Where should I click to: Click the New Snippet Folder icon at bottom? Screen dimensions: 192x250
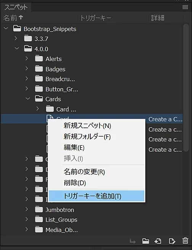click(x=146, y=241)
